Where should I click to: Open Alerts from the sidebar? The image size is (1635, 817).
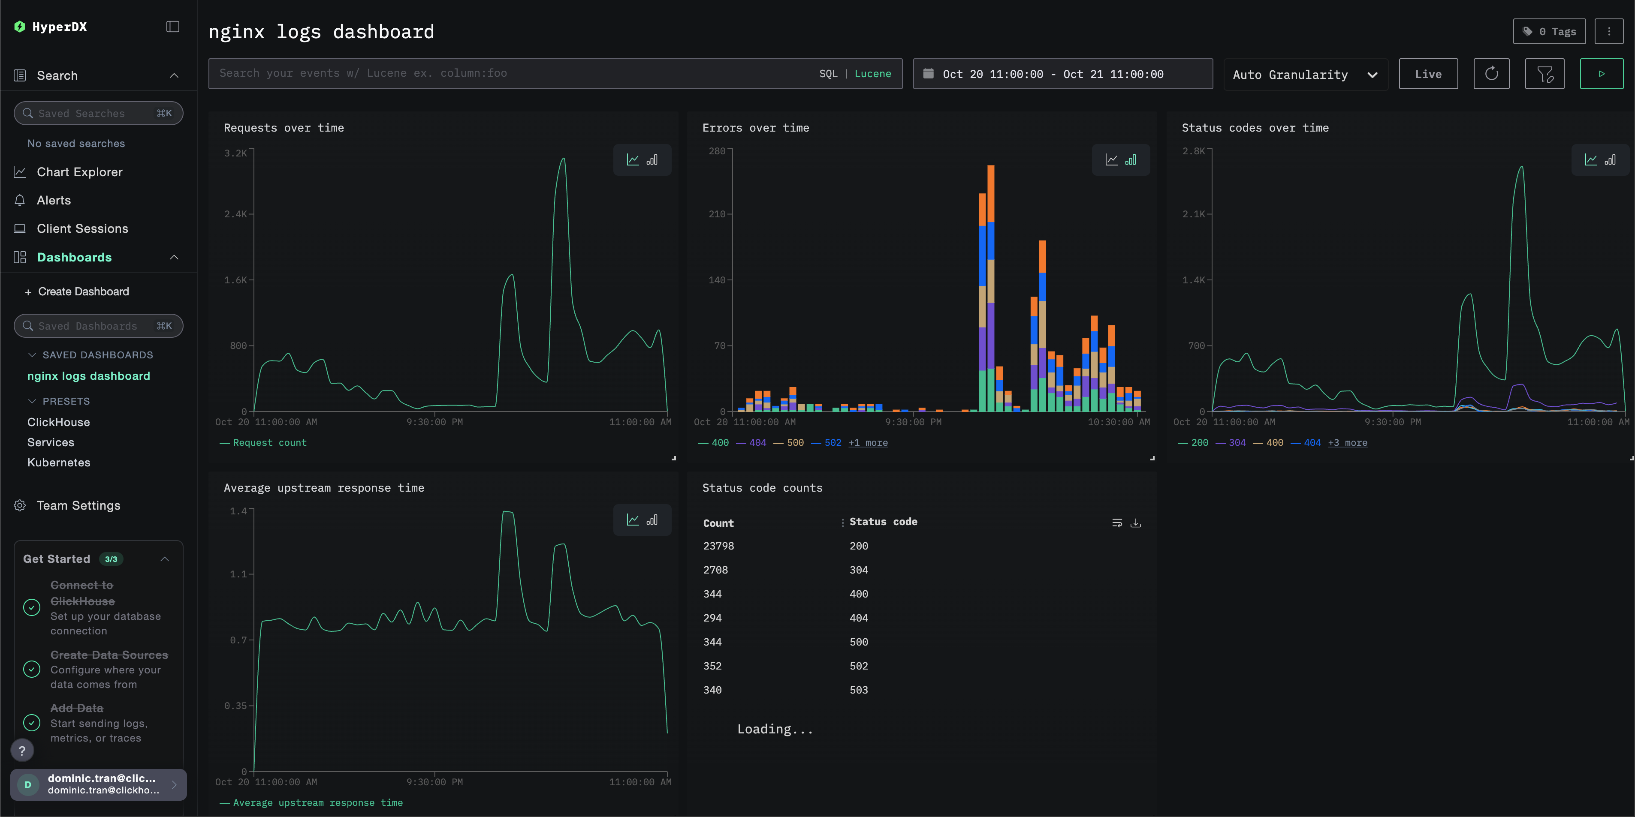pos(54,200)
